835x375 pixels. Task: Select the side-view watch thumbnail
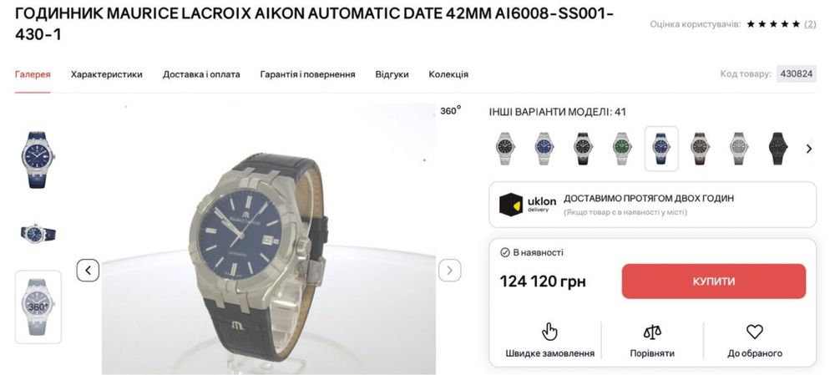[38, 233]
